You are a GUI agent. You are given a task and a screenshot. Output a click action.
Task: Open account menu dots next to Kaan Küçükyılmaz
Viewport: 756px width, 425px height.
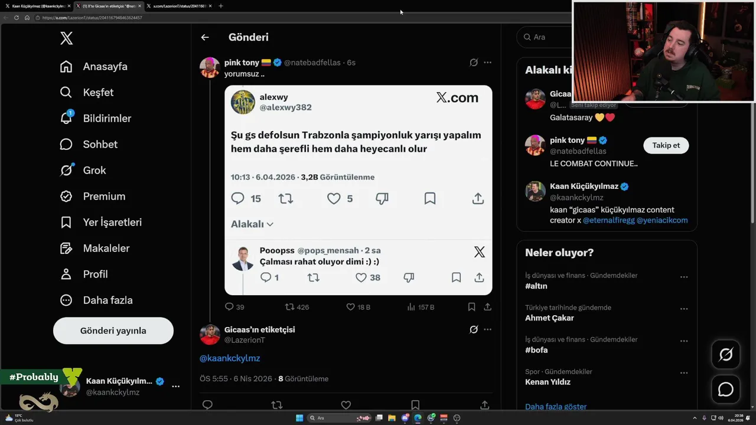click(175, 386)
